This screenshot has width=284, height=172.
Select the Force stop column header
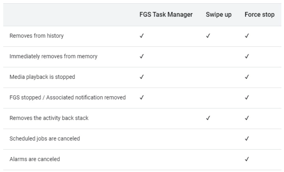click(x=260, y=15)
